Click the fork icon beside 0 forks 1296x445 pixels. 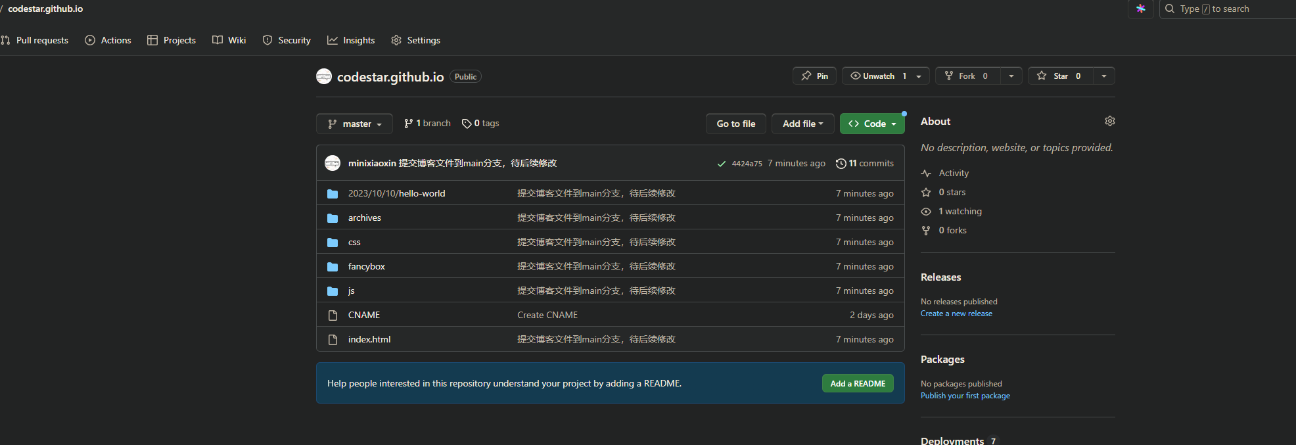coord(926,230)
